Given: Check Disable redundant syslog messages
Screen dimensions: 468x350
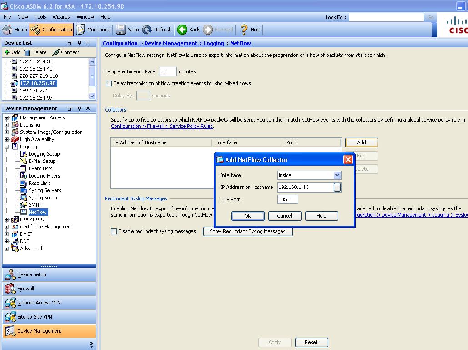Looking at the screenshot, I should [x=114, y=232].
